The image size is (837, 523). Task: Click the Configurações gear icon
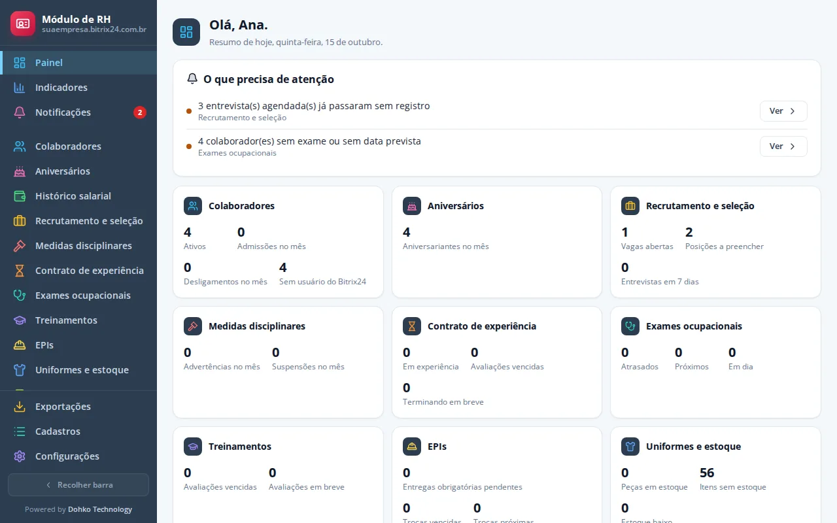click(x=20, y=456)
